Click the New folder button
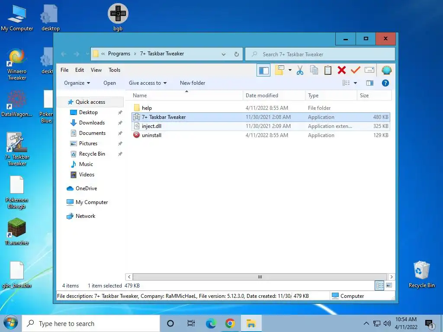The height and width of the screenshot is (332, 443). (x=193, y=83)
